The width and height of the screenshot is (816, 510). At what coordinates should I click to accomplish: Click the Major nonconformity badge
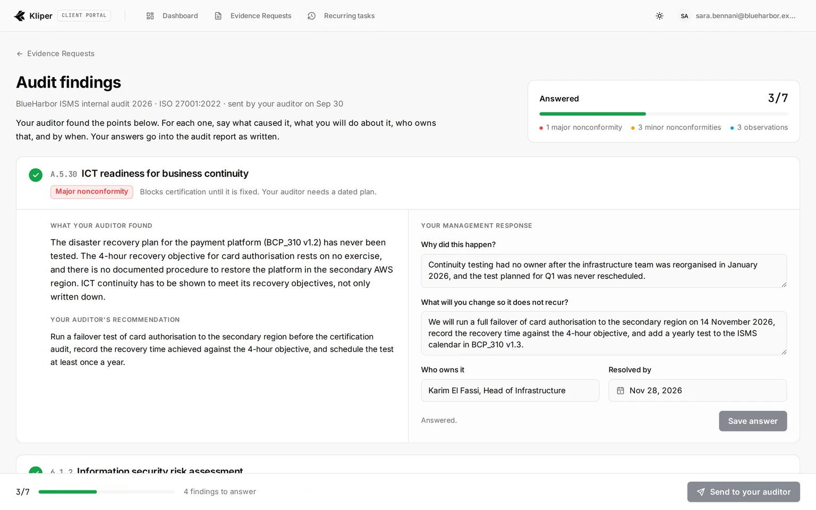[x=91, y=192]
